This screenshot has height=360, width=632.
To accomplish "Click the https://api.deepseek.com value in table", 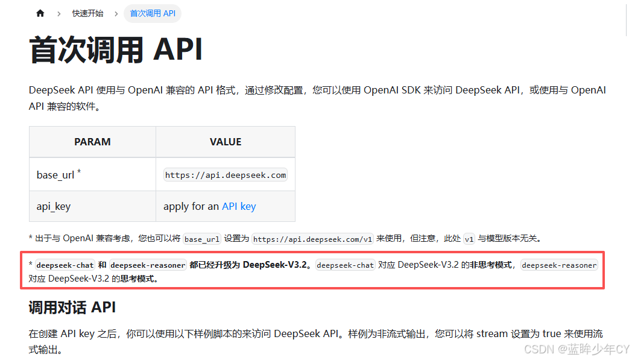I will click(226, 175).
